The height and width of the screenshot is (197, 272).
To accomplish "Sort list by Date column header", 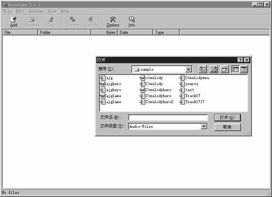I will click(x=135, y=32).
